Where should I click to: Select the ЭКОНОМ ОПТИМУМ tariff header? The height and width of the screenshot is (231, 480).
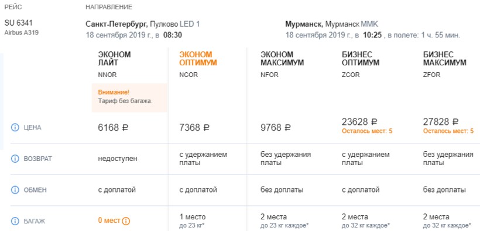(x=198, y=58)
